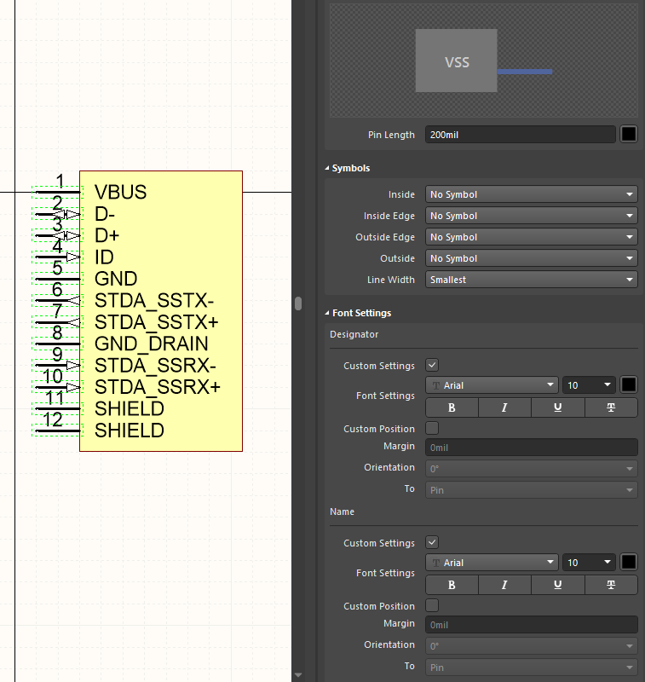645x682 pixels.
Task: Uncheck Name Custom Settings checkbox
Action: (x=432, y=542)
